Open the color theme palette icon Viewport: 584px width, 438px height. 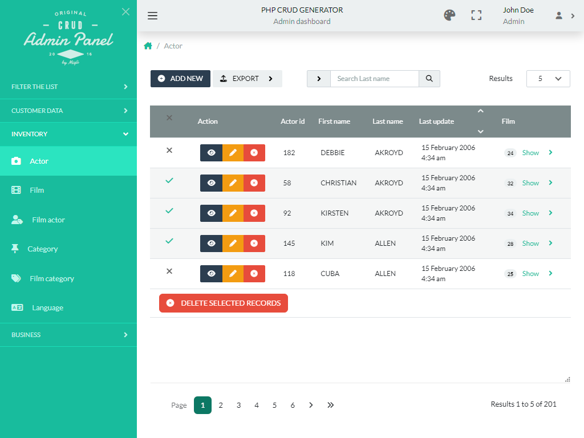pyautogui.click(x=449, y=15)
